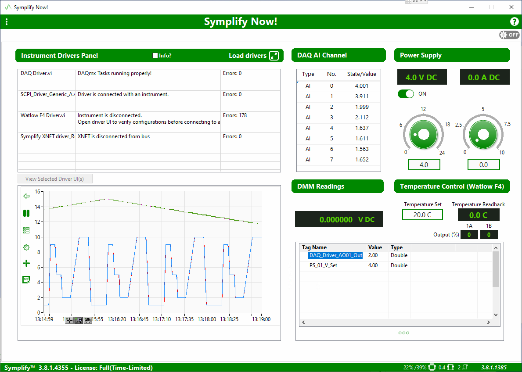Pause graph plotting with the pause icon
Viewport: 522px width, 372px height.
[26, 213]
